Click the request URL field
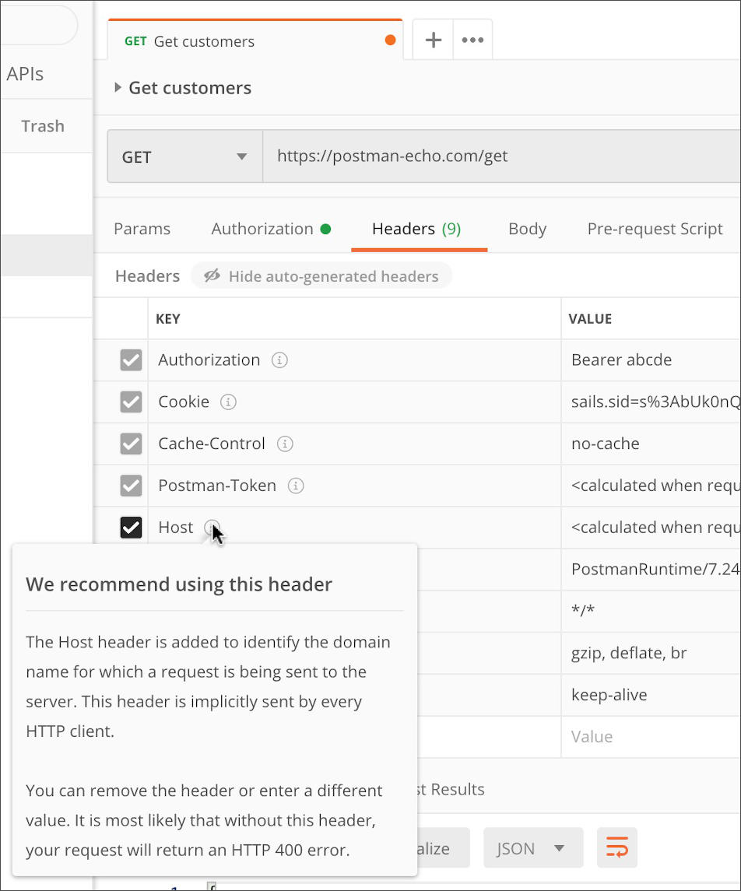Image resolution: width=741 pixels, height=891 pixels. [502, 156]
